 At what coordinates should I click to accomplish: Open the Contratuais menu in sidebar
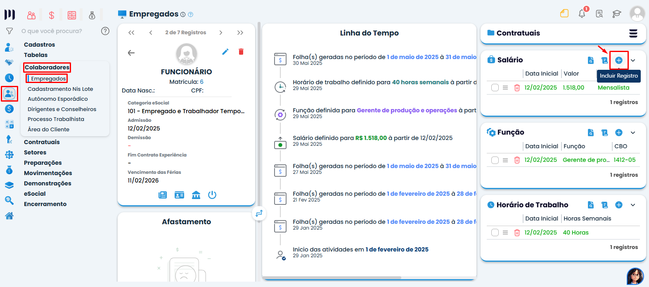[x=42, y=142]
